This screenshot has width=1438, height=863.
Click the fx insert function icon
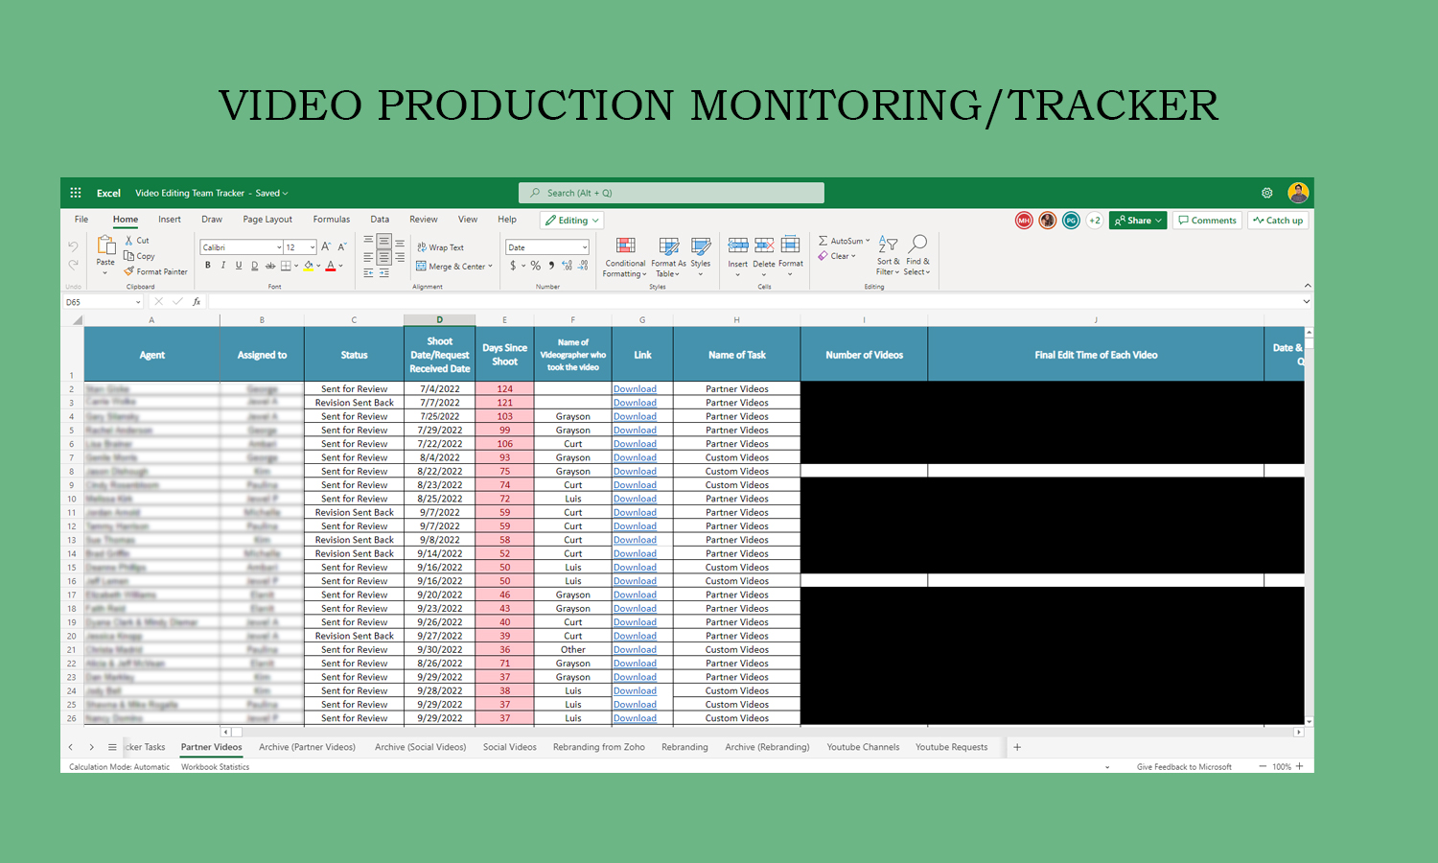point(197,302)
